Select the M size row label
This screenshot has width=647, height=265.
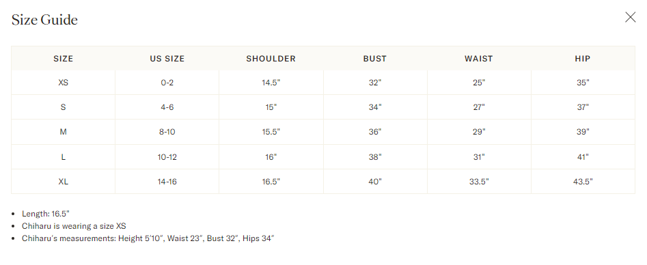[x=63, y=132]
